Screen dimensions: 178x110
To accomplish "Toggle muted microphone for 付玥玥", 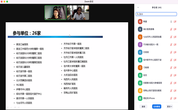I will click(x=171, y=52).
